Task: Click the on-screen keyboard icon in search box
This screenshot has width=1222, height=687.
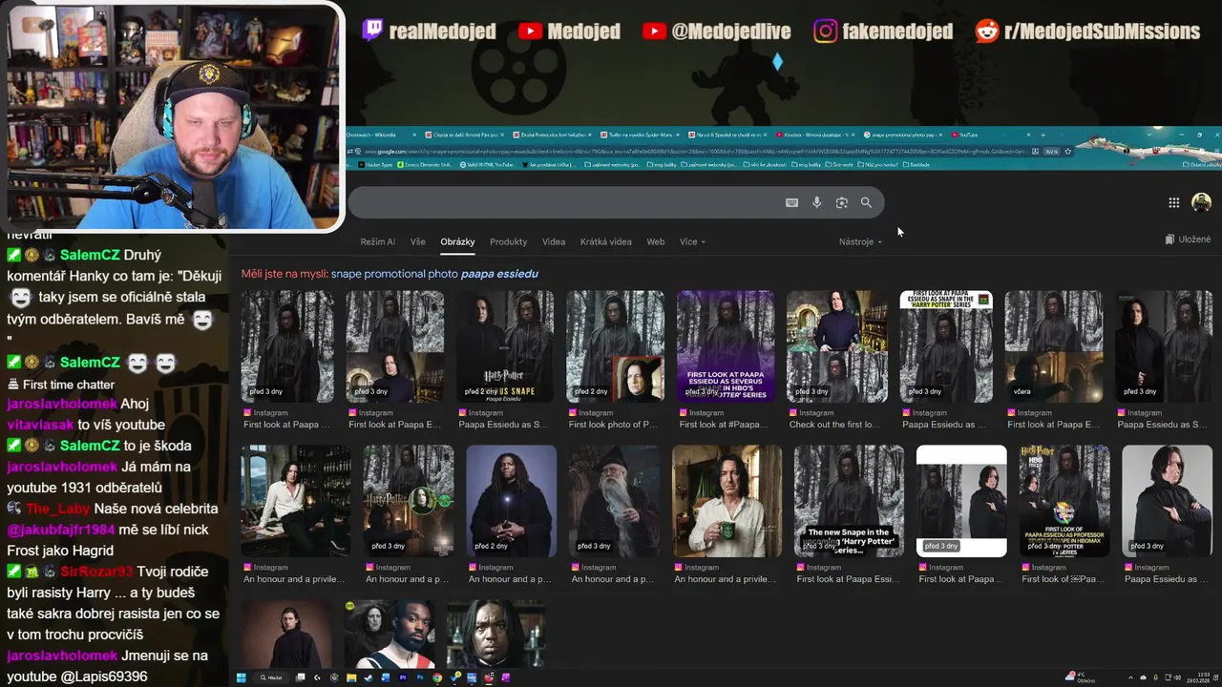Action: 791,202
